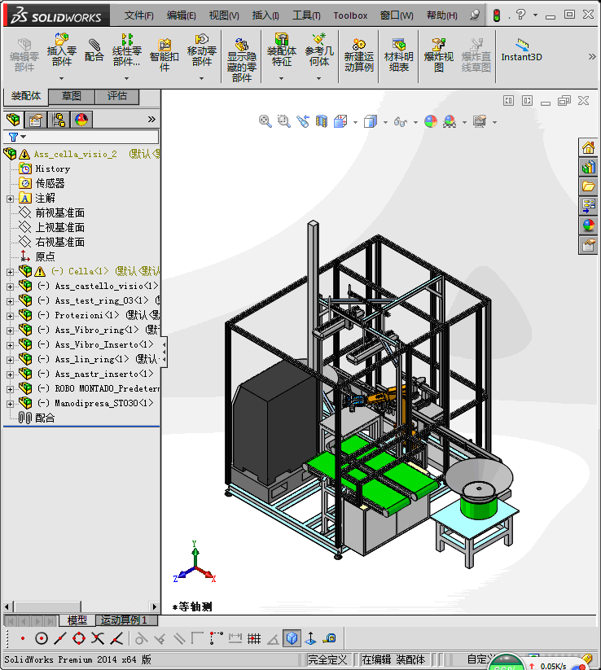The image size is (601, 670).
Task: Click Section View icon
Action: pyautogui.click(x=322, y=121)
